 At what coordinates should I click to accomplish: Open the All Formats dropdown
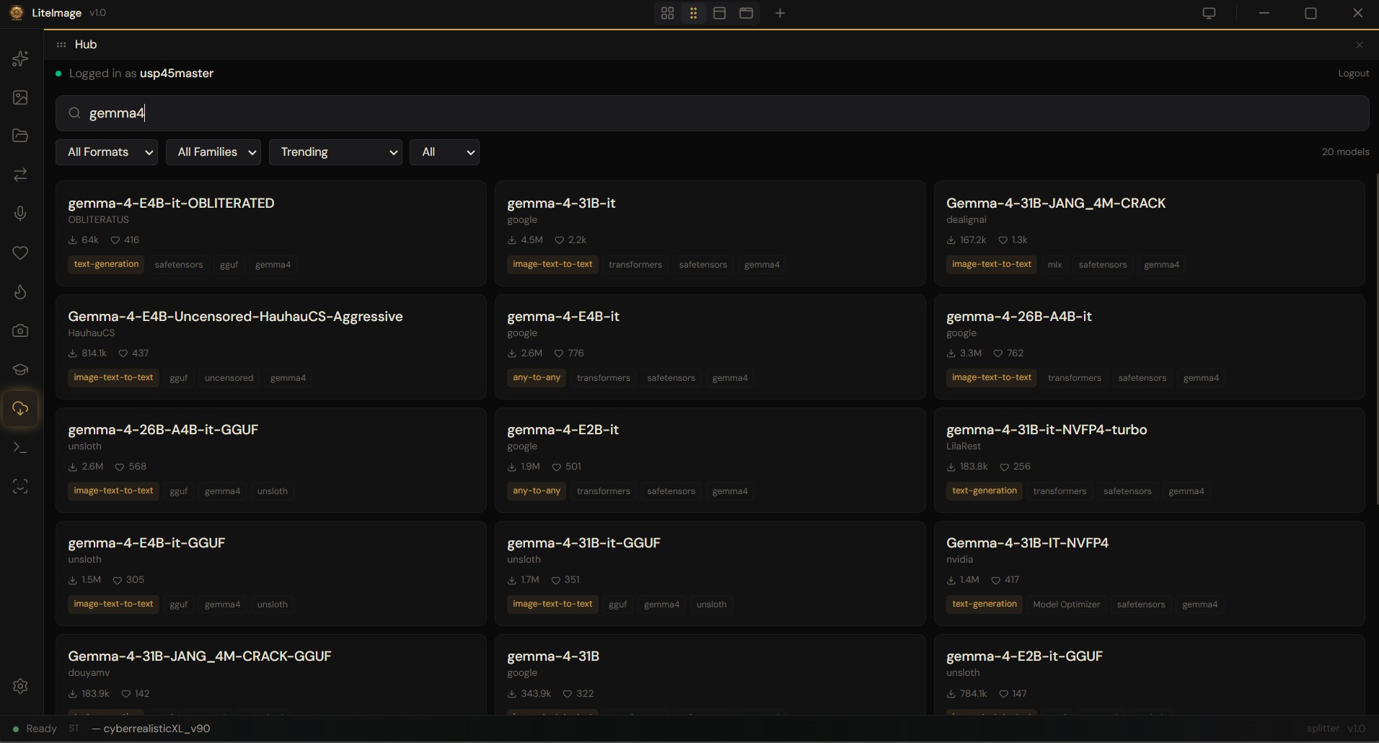(107, 151)
